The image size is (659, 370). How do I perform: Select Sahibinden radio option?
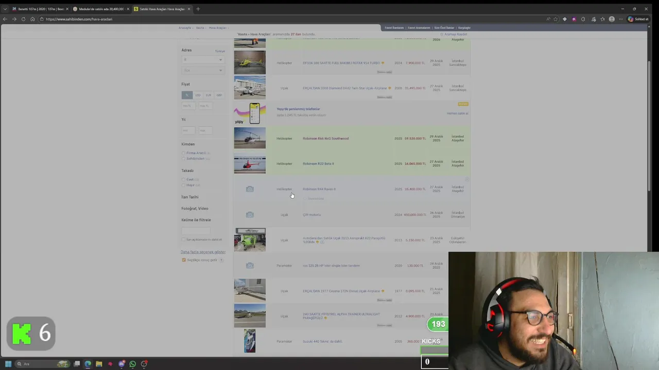tap(184, 159)
